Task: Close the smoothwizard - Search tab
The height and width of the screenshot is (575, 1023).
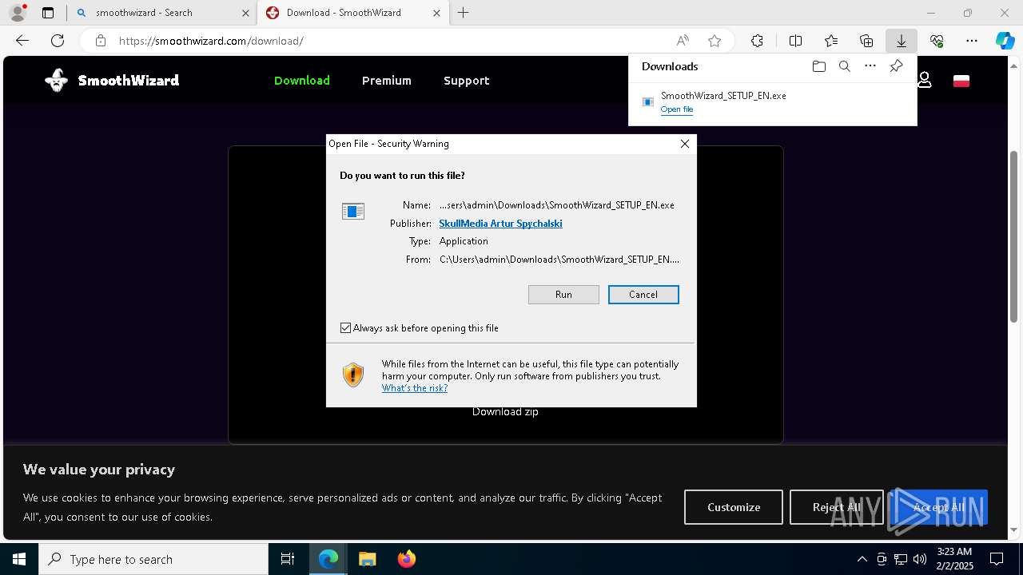Action: pos(245,13)
